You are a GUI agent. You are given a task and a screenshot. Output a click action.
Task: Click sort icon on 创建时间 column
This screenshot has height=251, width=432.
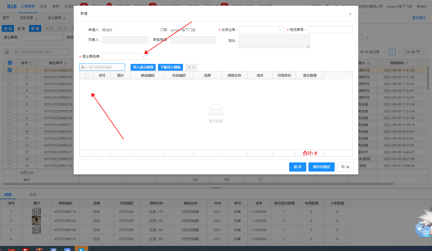click(x=406, y=63)
